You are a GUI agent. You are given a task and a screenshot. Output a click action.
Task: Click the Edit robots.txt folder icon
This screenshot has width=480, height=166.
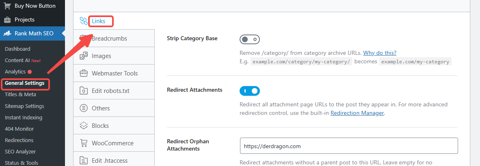click(x=84, y=91)
